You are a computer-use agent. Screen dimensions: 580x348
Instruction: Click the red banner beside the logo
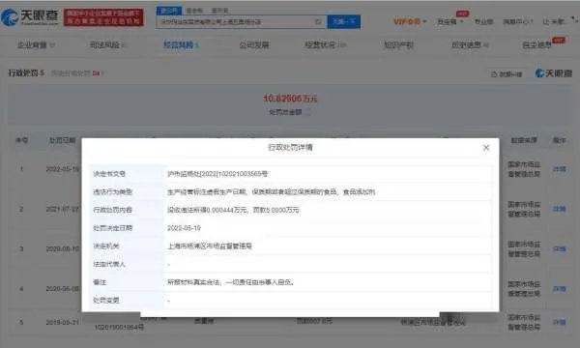(103, 17)
